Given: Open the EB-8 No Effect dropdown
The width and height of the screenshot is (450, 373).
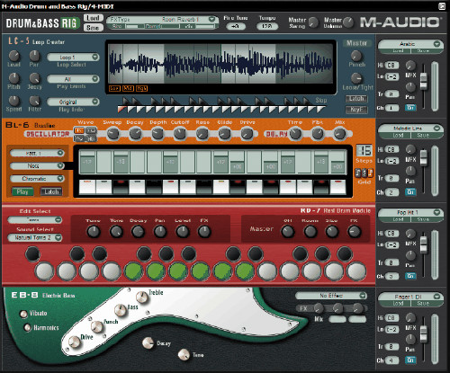Looking at the screenshot, I should click(x=331, y=296).
